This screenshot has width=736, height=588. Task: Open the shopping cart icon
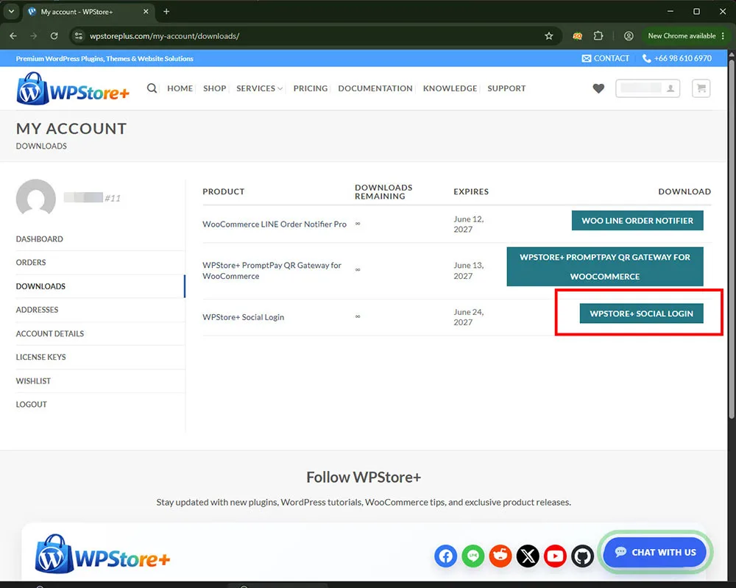(701, 88)
